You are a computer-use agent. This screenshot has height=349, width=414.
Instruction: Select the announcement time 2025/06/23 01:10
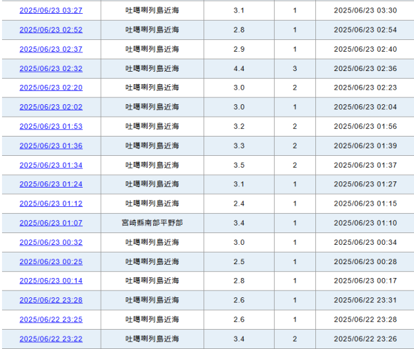[365, 223]
